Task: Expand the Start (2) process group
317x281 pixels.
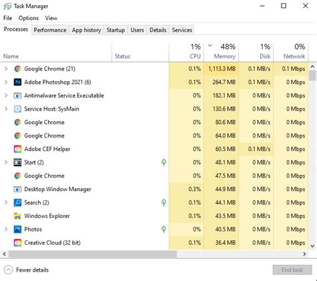Action: point(6,162)
